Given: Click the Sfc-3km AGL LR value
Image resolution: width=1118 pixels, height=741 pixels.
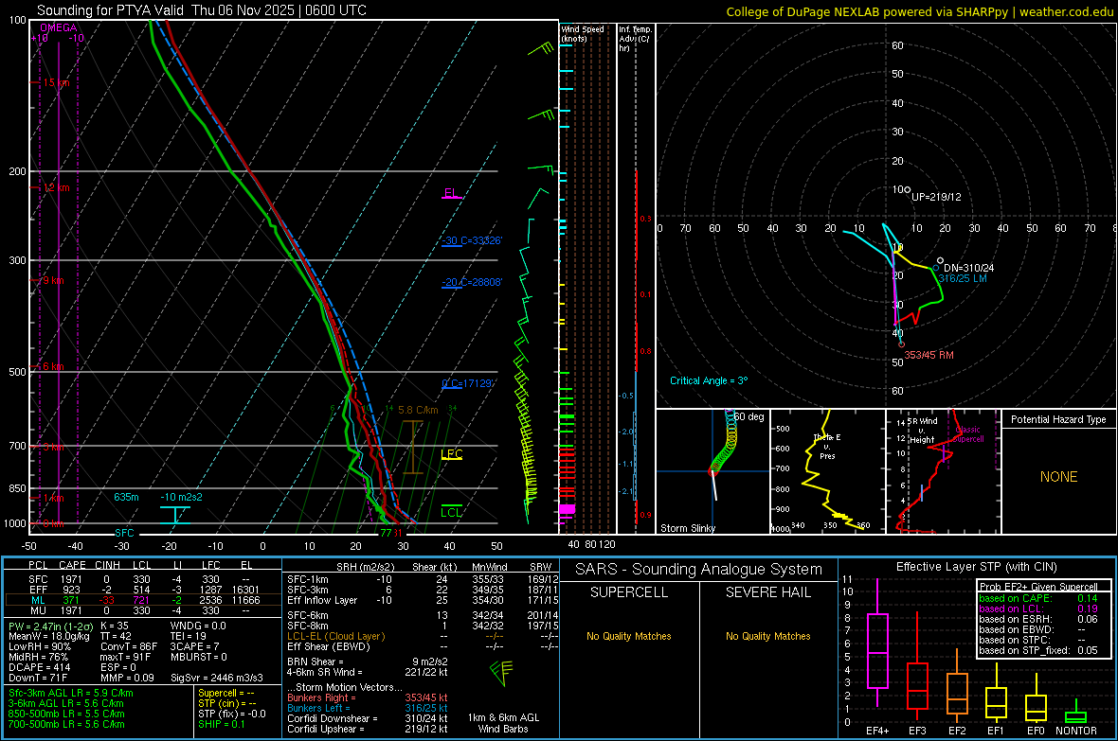Looking at the screenshot, I should click(71, 693).
